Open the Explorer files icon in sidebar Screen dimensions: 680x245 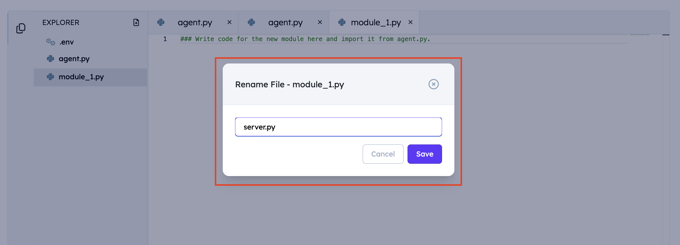point(21,28)
